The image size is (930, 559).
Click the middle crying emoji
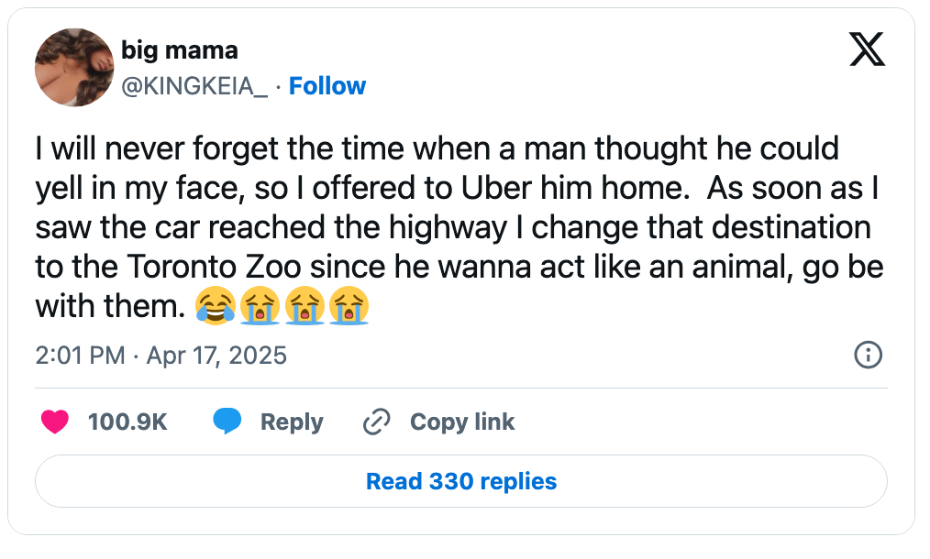pyautogui.click(x=306, y=306)
